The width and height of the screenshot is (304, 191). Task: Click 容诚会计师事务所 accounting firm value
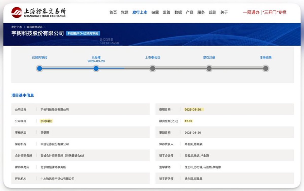click(x=62, y=156)
